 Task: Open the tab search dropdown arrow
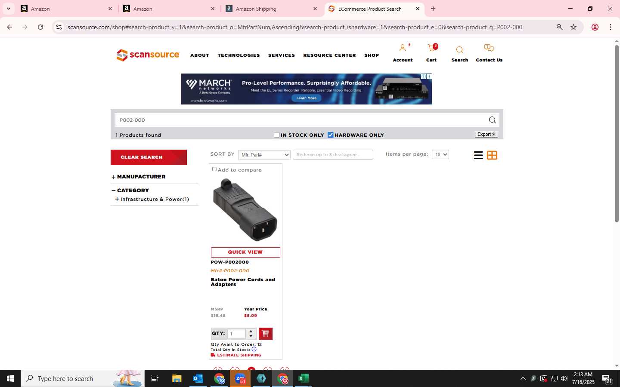coord(8,9)
